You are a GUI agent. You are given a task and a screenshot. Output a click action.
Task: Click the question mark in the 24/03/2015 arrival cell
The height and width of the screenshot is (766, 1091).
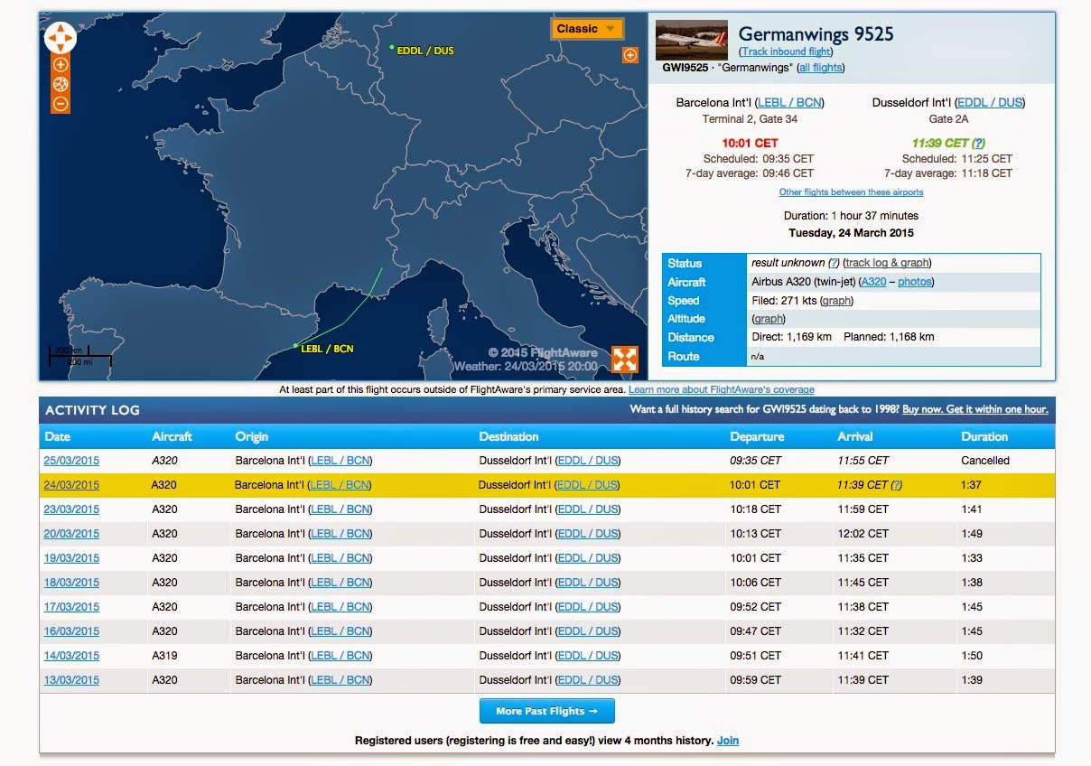(x=897, y=485)
